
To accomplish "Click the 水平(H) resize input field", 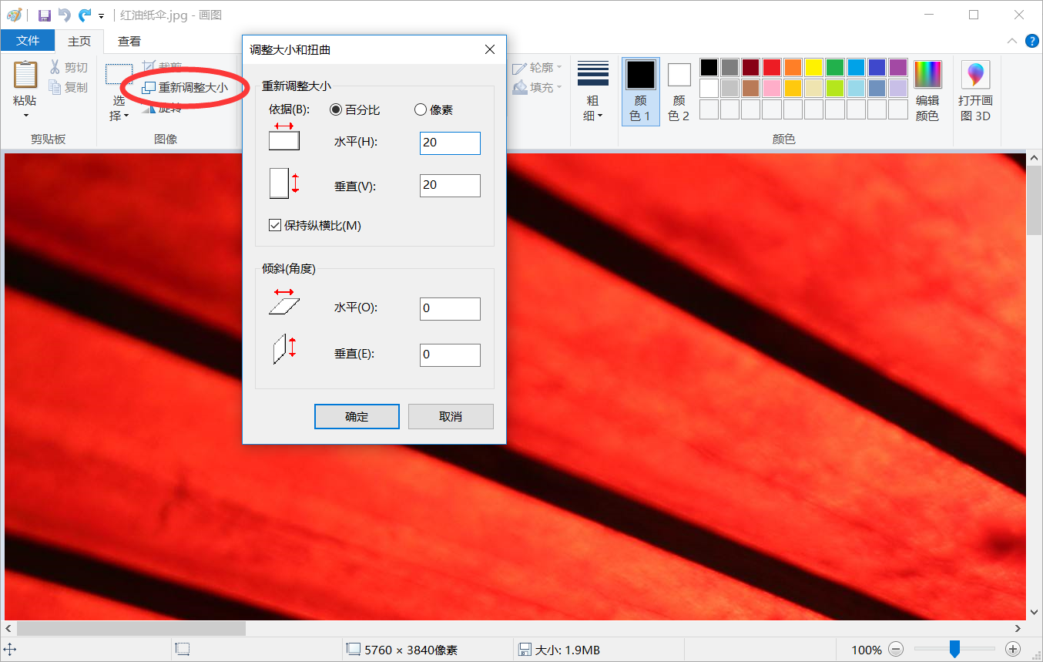I will coord(450,143).
